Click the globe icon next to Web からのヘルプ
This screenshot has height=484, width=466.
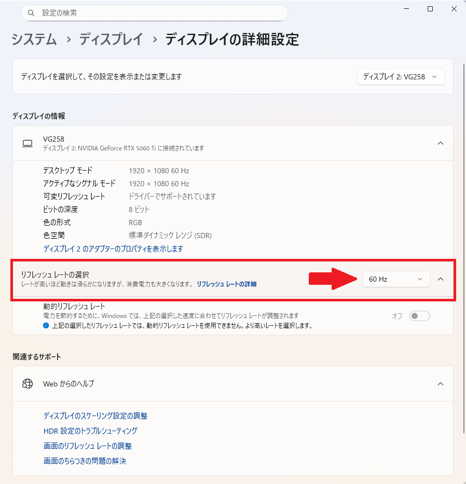click(x=27, y=384)
